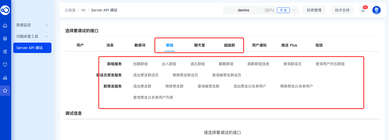Click the 选择要调试的接口 heading
Image resolution: width=389 pixels, height=140 pixels.
[x=82, y=31]
